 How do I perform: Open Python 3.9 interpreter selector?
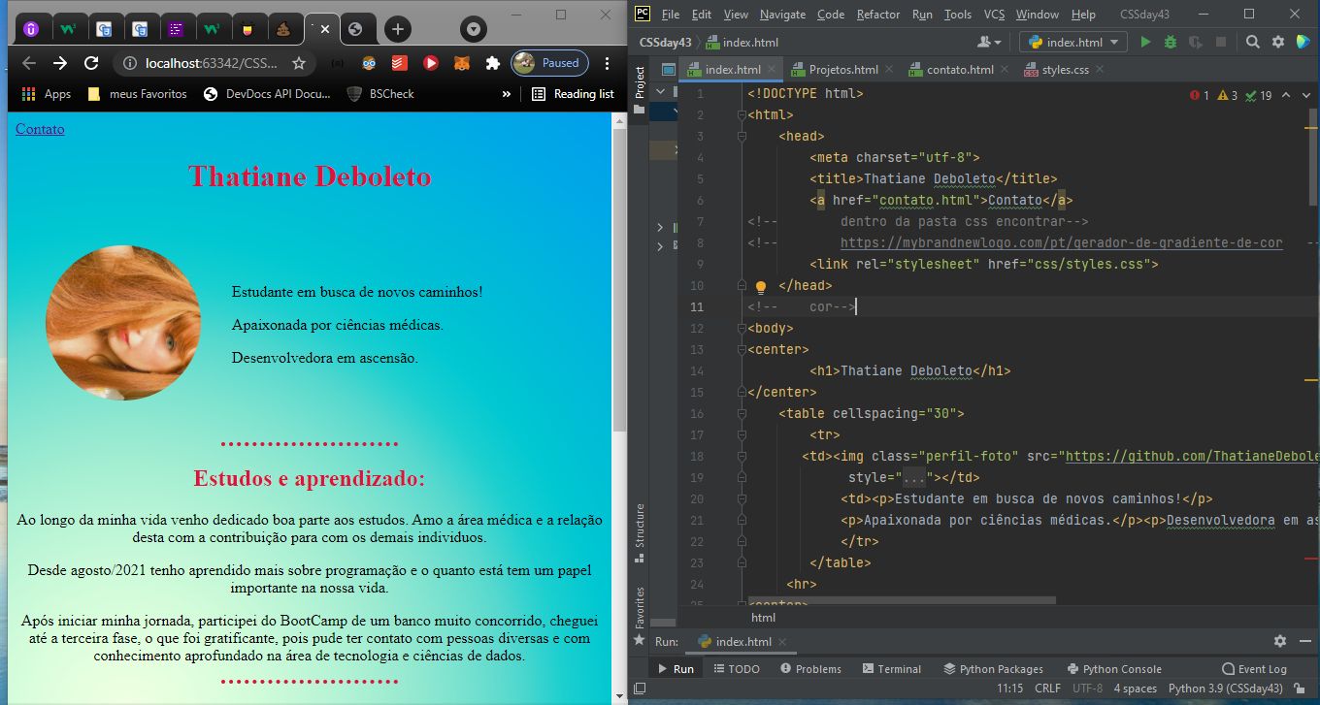tap(1228, 689)
